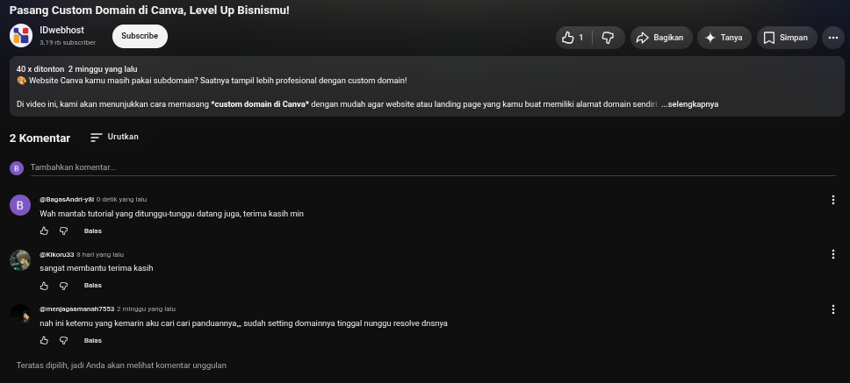Open the @Kikoru33 profile picture
The width and height of the screenshot is (850, 383).
[x=20, y=260]
